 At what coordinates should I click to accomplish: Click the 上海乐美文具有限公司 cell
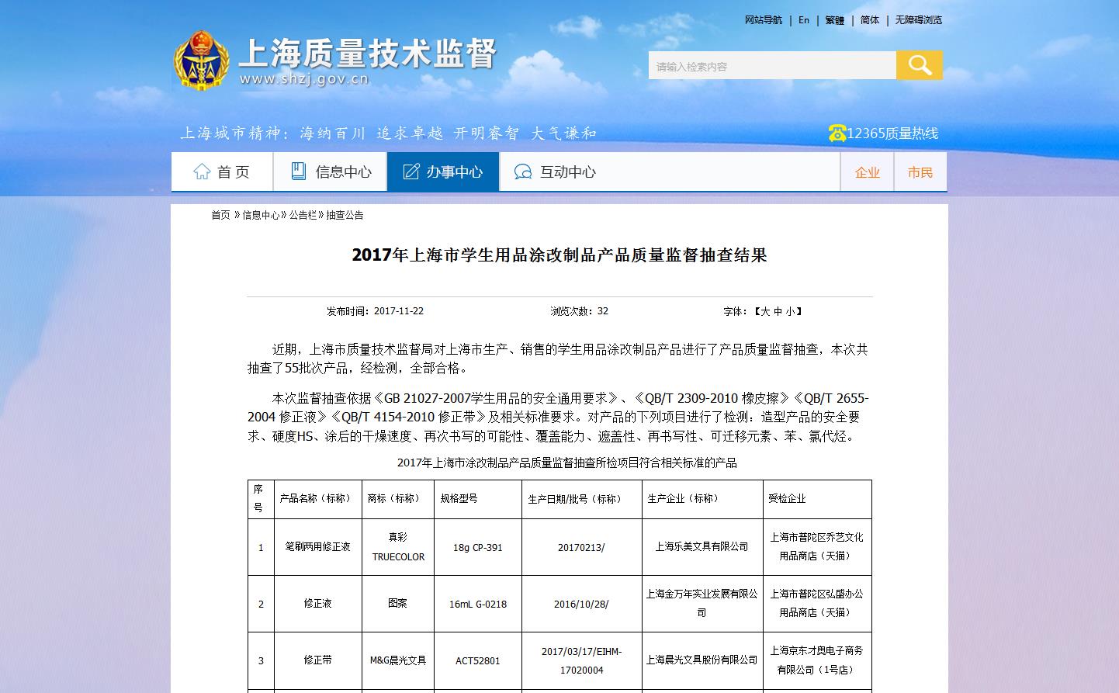(702, 546)
